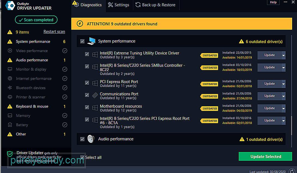297x173 pixels.
Task: Uncheck Intel Extreme Tuning Utility driver checkbox
Action: (x=87, y=54)
